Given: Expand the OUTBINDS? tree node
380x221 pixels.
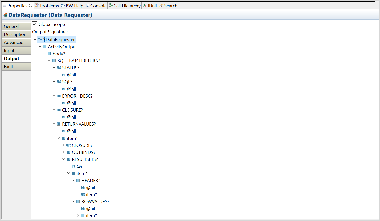Looking at the screenshot, I should (64, 152).
